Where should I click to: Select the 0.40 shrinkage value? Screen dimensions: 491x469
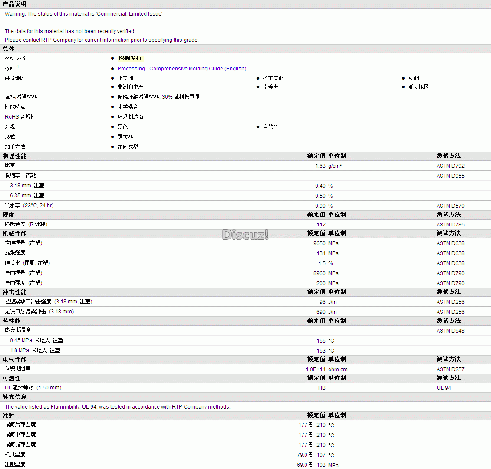coord(320,186)
